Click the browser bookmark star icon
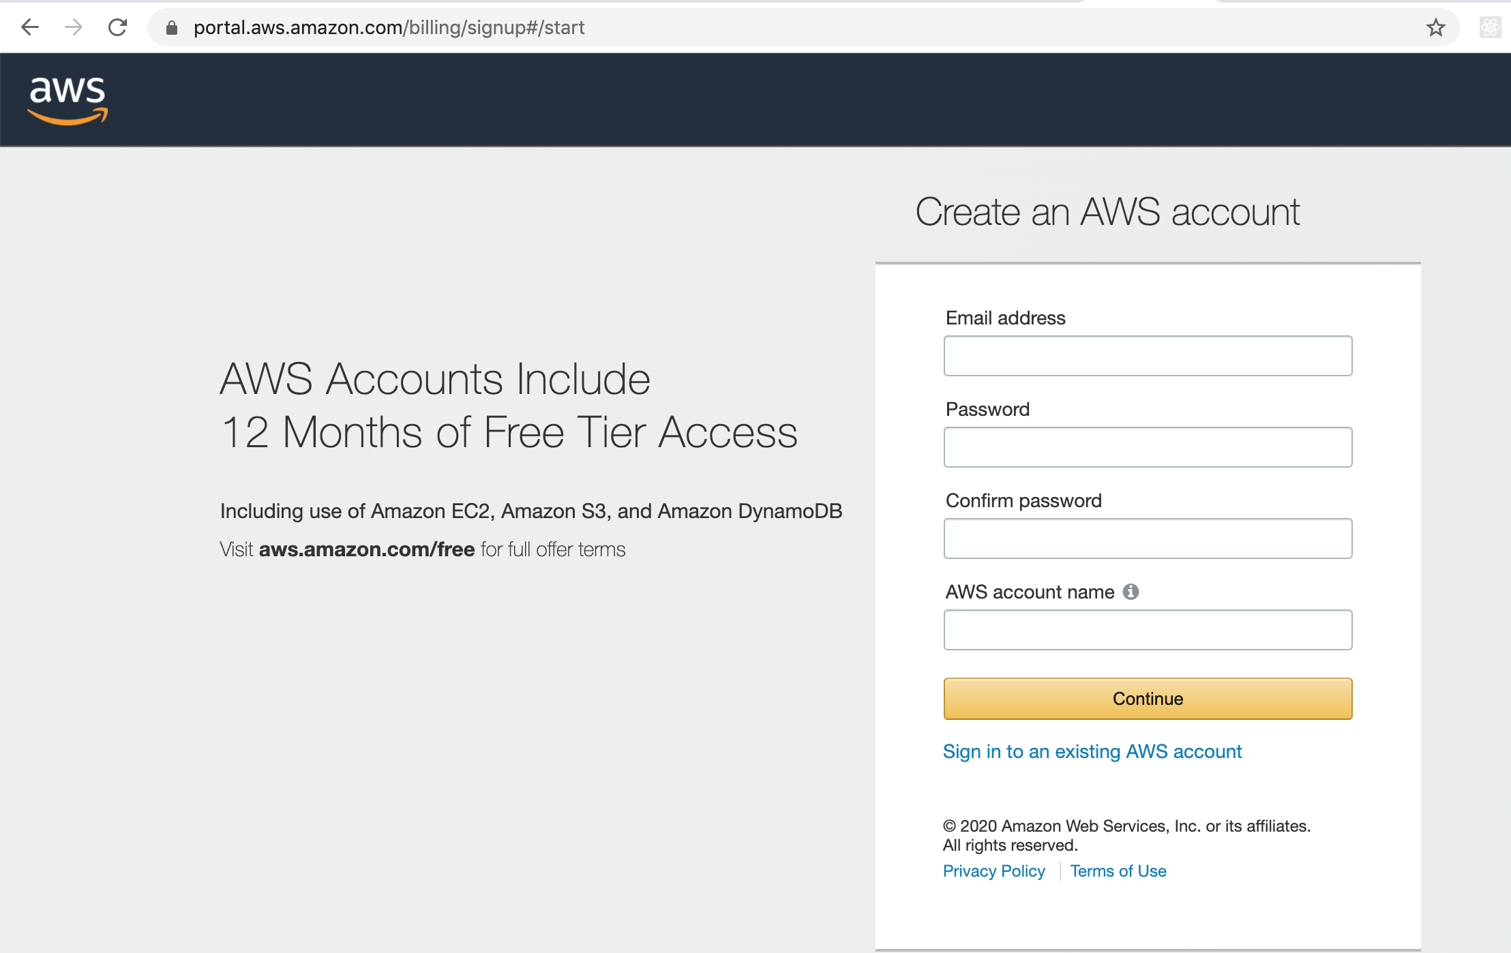This screenshot has width=1511, height=953. coord(1436,27)
